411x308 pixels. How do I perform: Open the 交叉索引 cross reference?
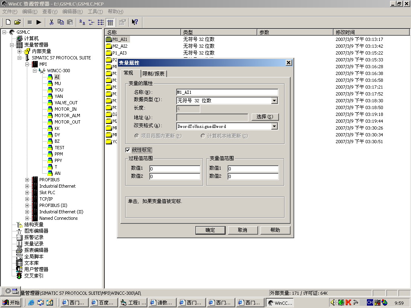click(34, 276)
